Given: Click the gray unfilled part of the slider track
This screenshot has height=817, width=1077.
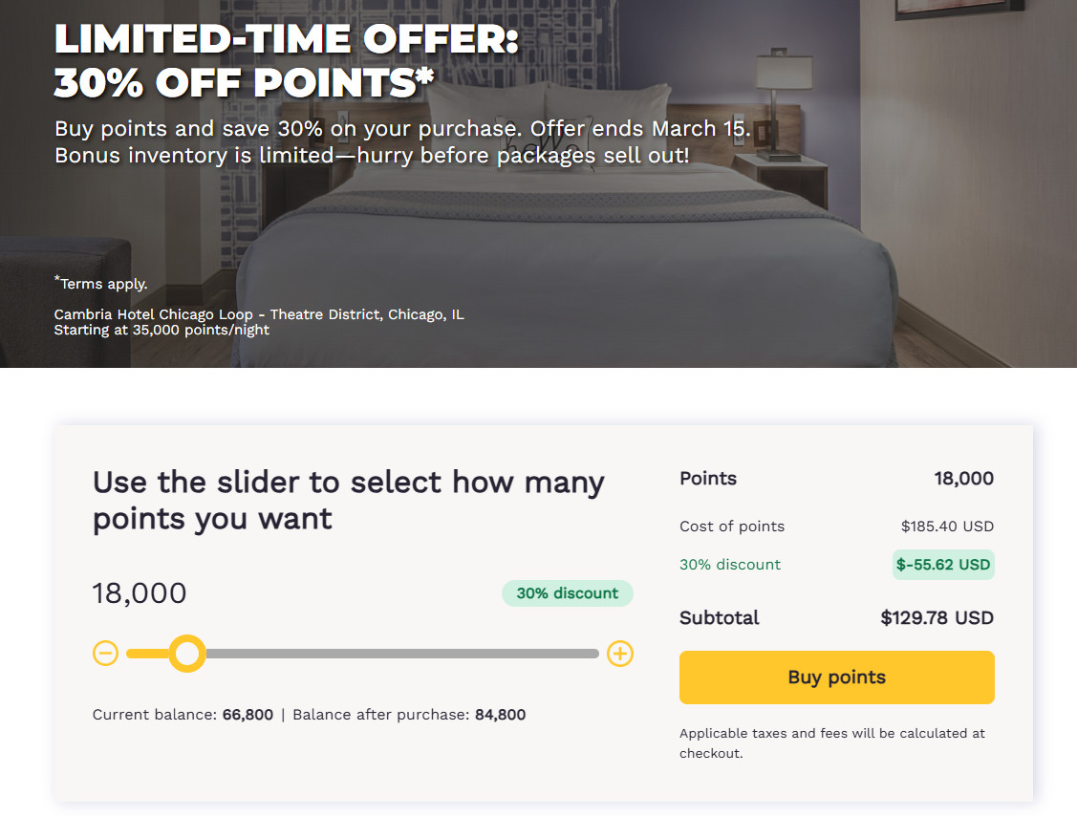Looking at the screenshot, I should 401,654.
